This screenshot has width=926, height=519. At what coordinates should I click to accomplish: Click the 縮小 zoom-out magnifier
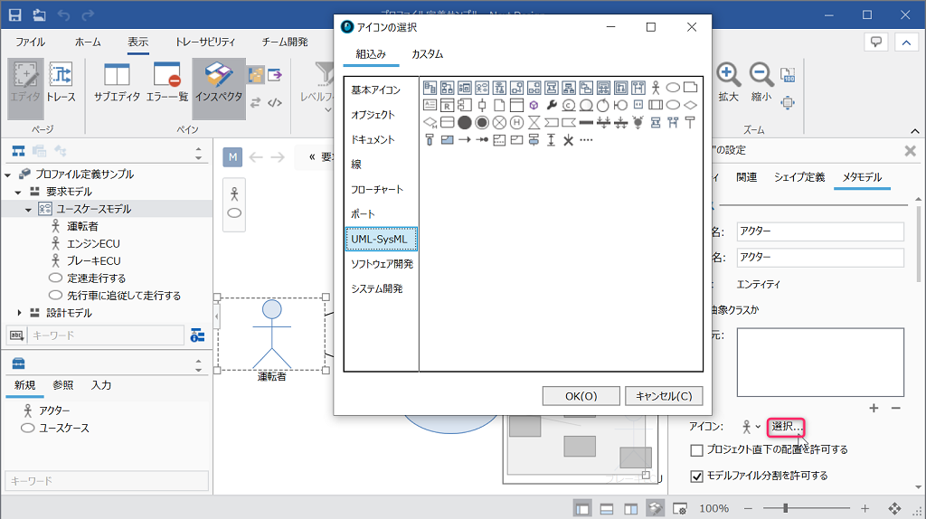[x=761, y=82]
